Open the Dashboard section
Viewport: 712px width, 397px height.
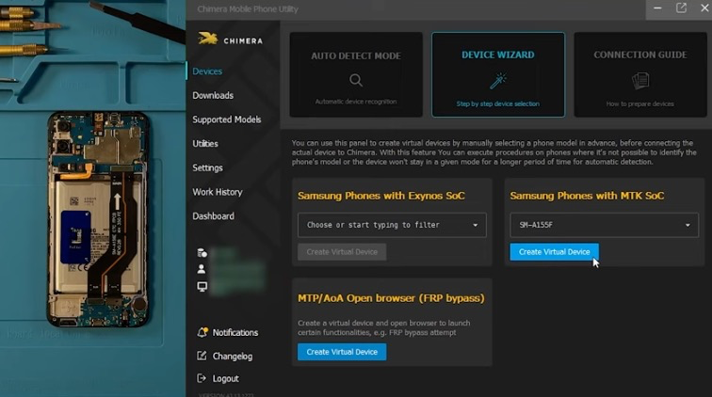point(214,216)
